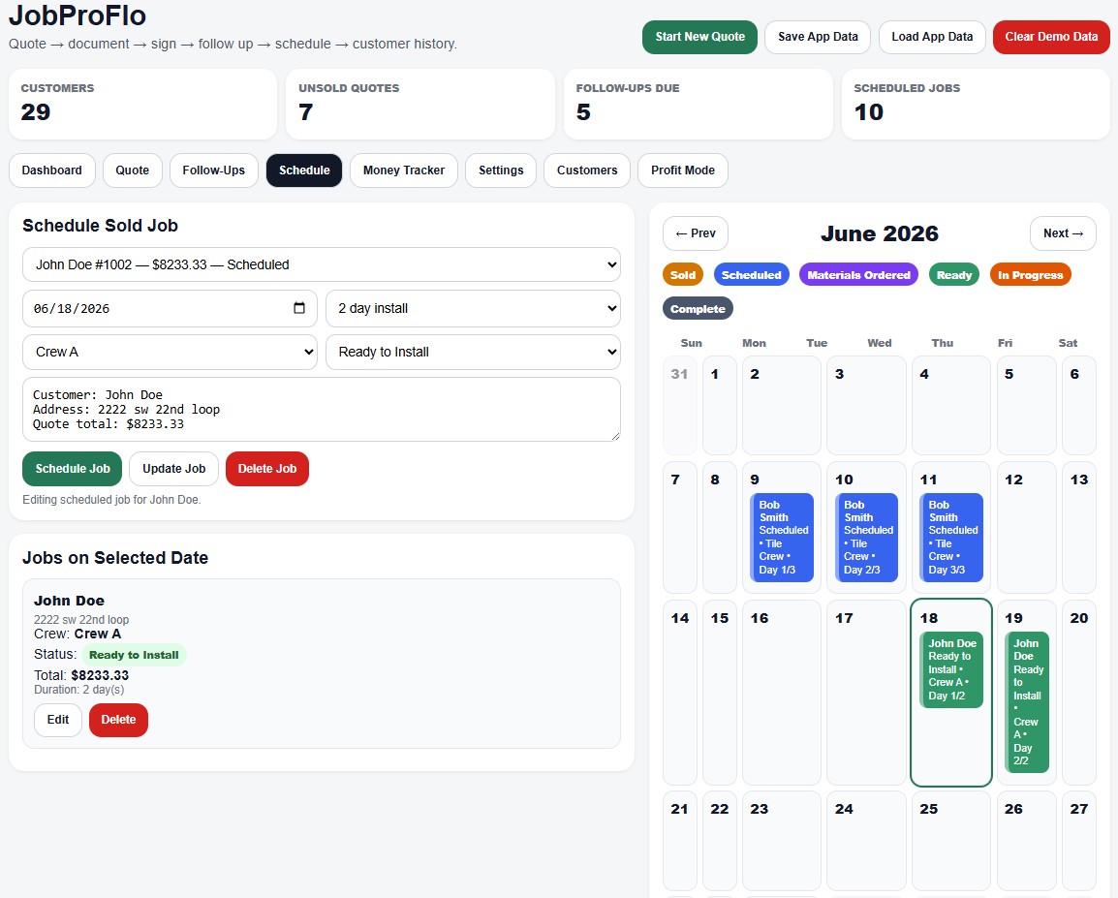Select June 20 on the calendar
The height and width of the screenshot is (898, 1118).
click(1079, 693)
